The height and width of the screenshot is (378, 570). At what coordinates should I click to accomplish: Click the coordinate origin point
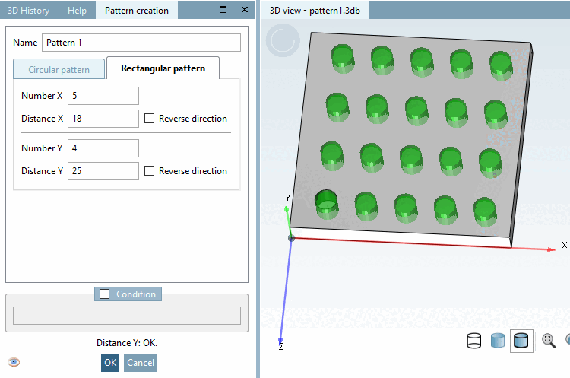click(291, 238)
